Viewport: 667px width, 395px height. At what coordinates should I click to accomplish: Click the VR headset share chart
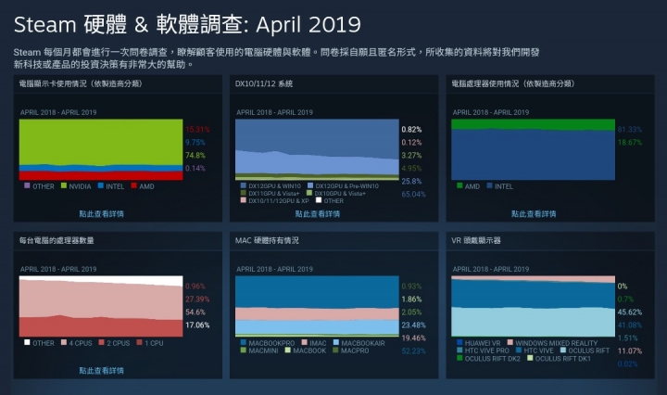(533, 306)
